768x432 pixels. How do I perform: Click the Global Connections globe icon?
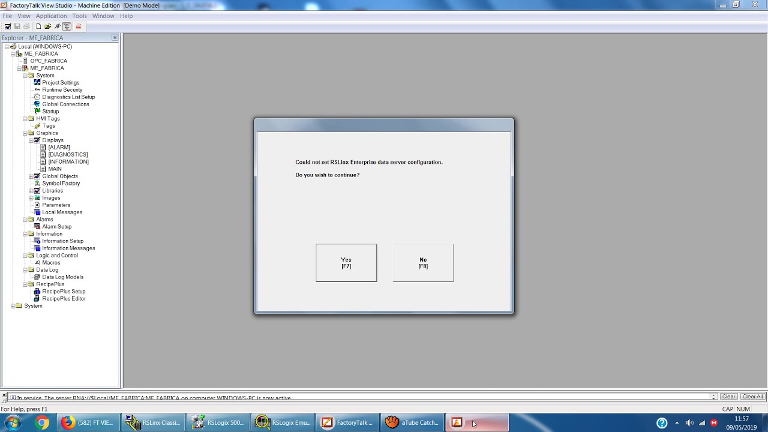click(x=37, y=104)
